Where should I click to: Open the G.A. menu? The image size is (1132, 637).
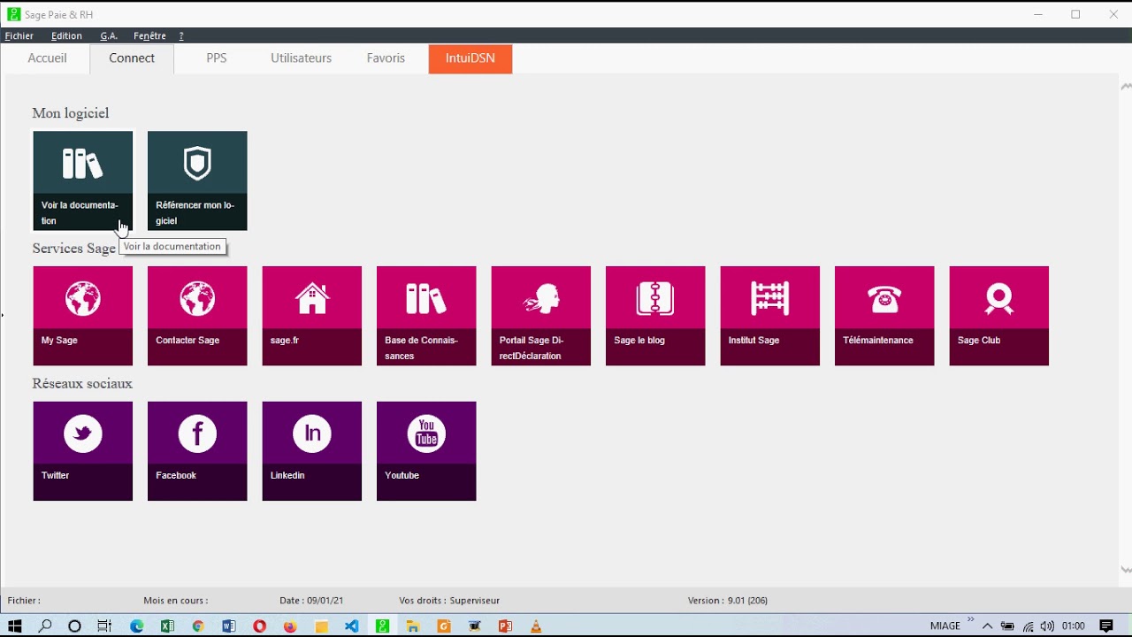(109, 36)
